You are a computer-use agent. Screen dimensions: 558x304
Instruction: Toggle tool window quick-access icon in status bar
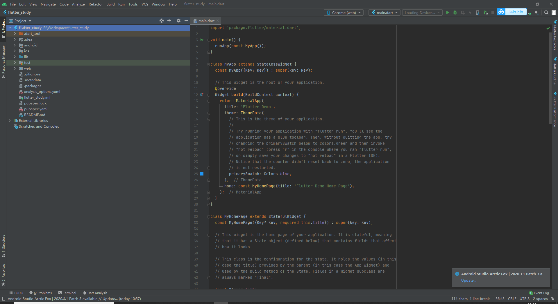pos(3,299)
